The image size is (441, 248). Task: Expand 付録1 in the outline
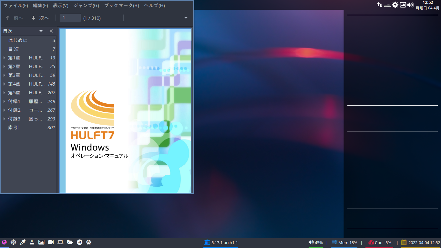click(x=4, y=101)
